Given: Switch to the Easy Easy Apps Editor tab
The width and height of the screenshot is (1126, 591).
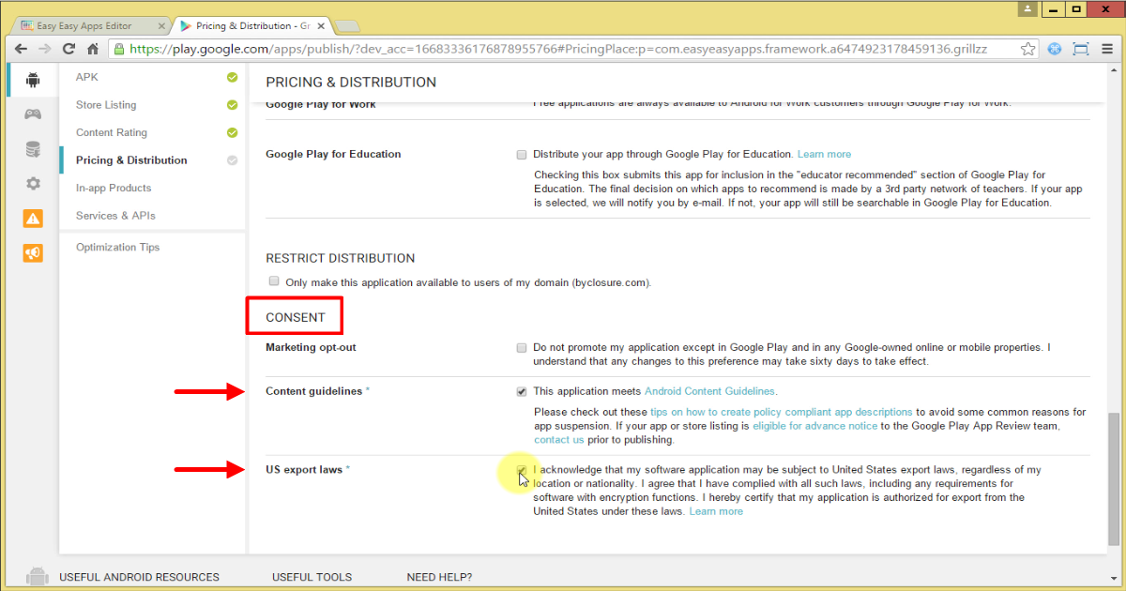Looking at the screenshot, I should click(84, 25).
